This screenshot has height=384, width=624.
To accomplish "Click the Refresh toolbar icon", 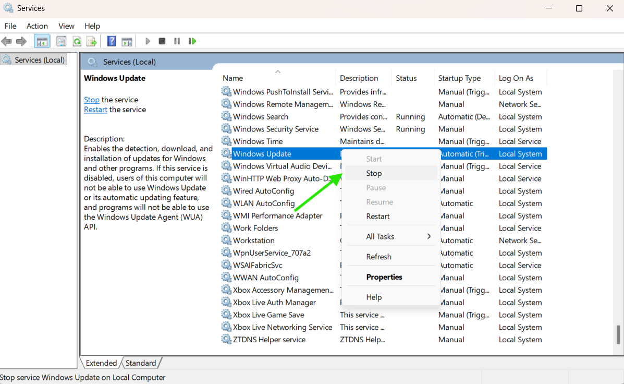I will click(x=77, y=41).
